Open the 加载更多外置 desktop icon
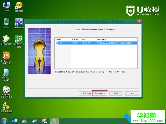 (19, 23)
